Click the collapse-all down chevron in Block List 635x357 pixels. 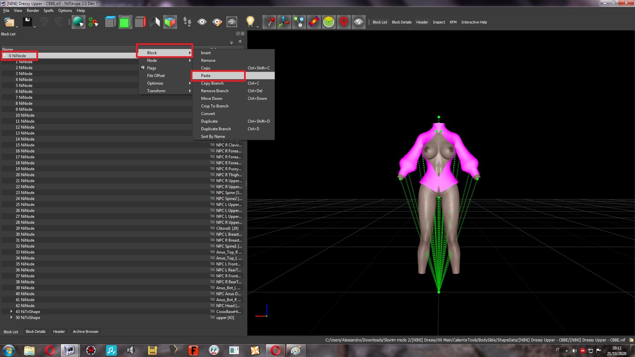coord(232,42)
